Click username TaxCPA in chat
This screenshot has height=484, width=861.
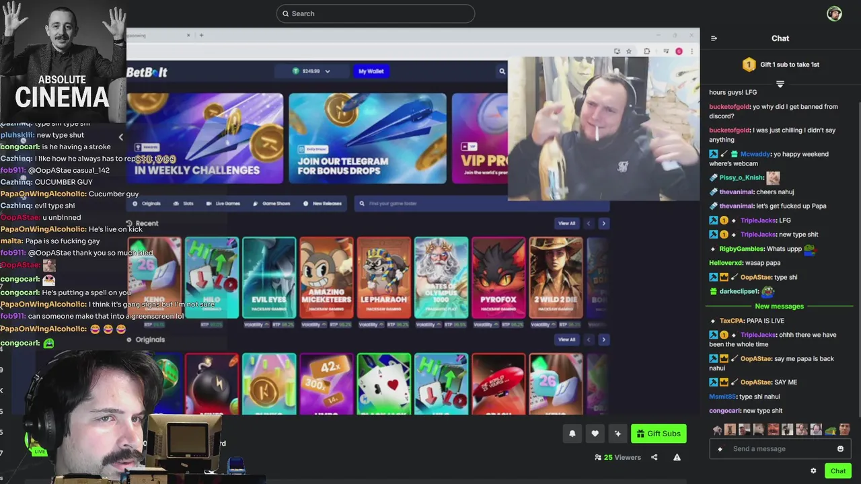click(731, 321)
